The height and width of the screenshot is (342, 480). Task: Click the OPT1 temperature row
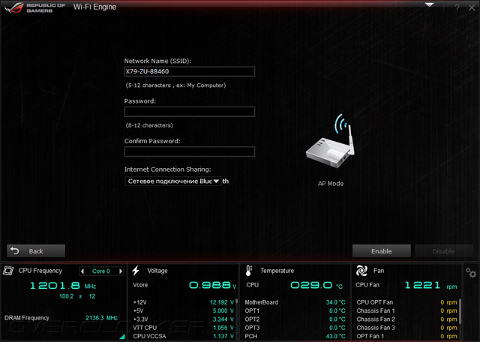tap(295, 310)
